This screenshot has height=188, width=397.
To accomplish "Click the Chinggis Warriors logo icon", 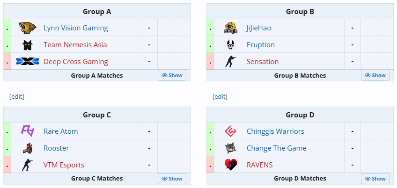I will (230, 131).
